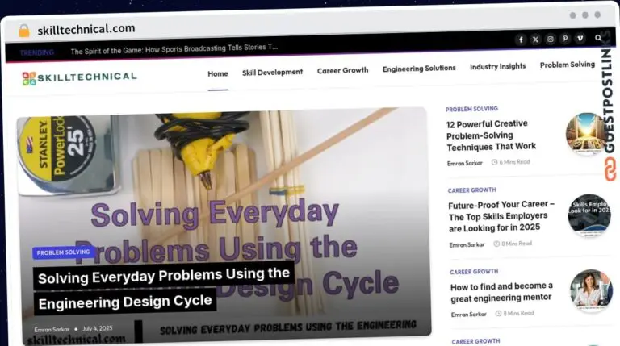Click the search magnifier icon
Viewport: 620px width, 346px height.
(598, 38)
